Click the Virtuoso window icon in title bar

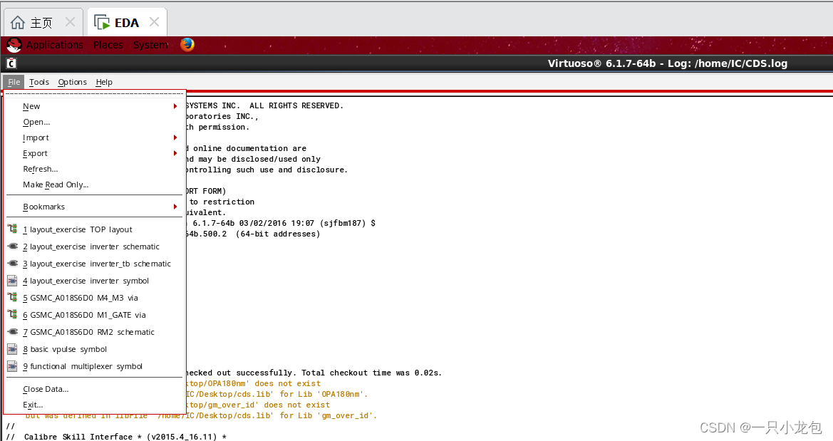[x=11, y=63]
